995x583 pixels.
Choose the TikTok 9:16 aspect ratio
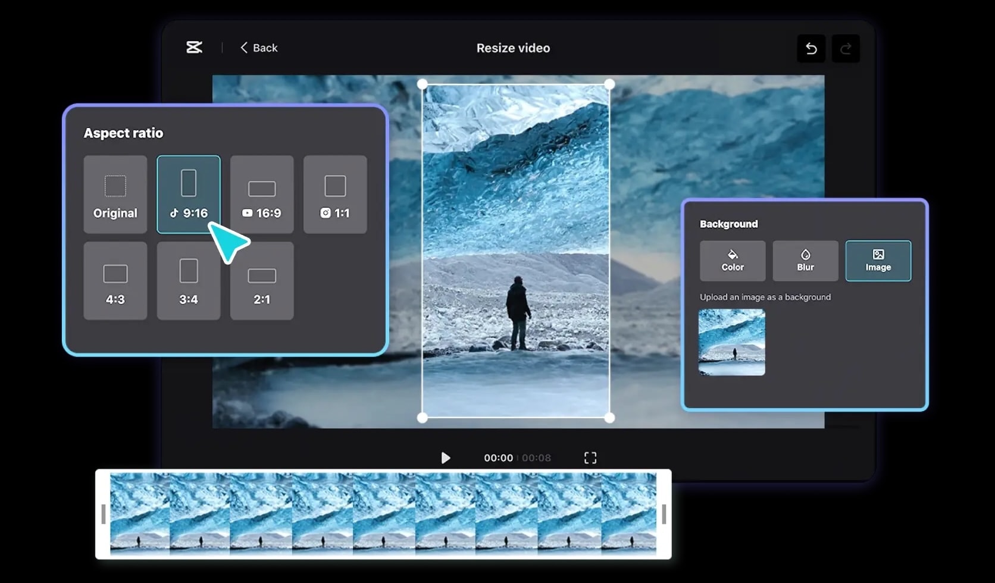(189, 195)
